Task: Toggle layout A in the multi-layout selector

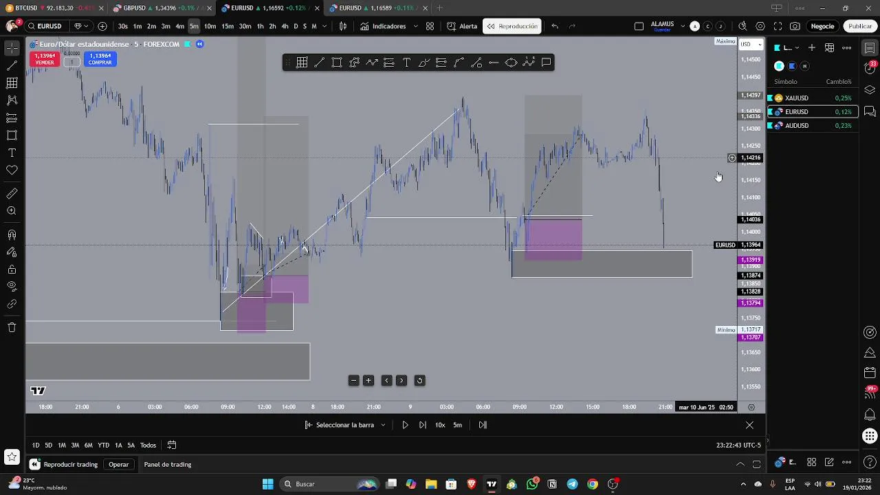Action: click(694, 26)
